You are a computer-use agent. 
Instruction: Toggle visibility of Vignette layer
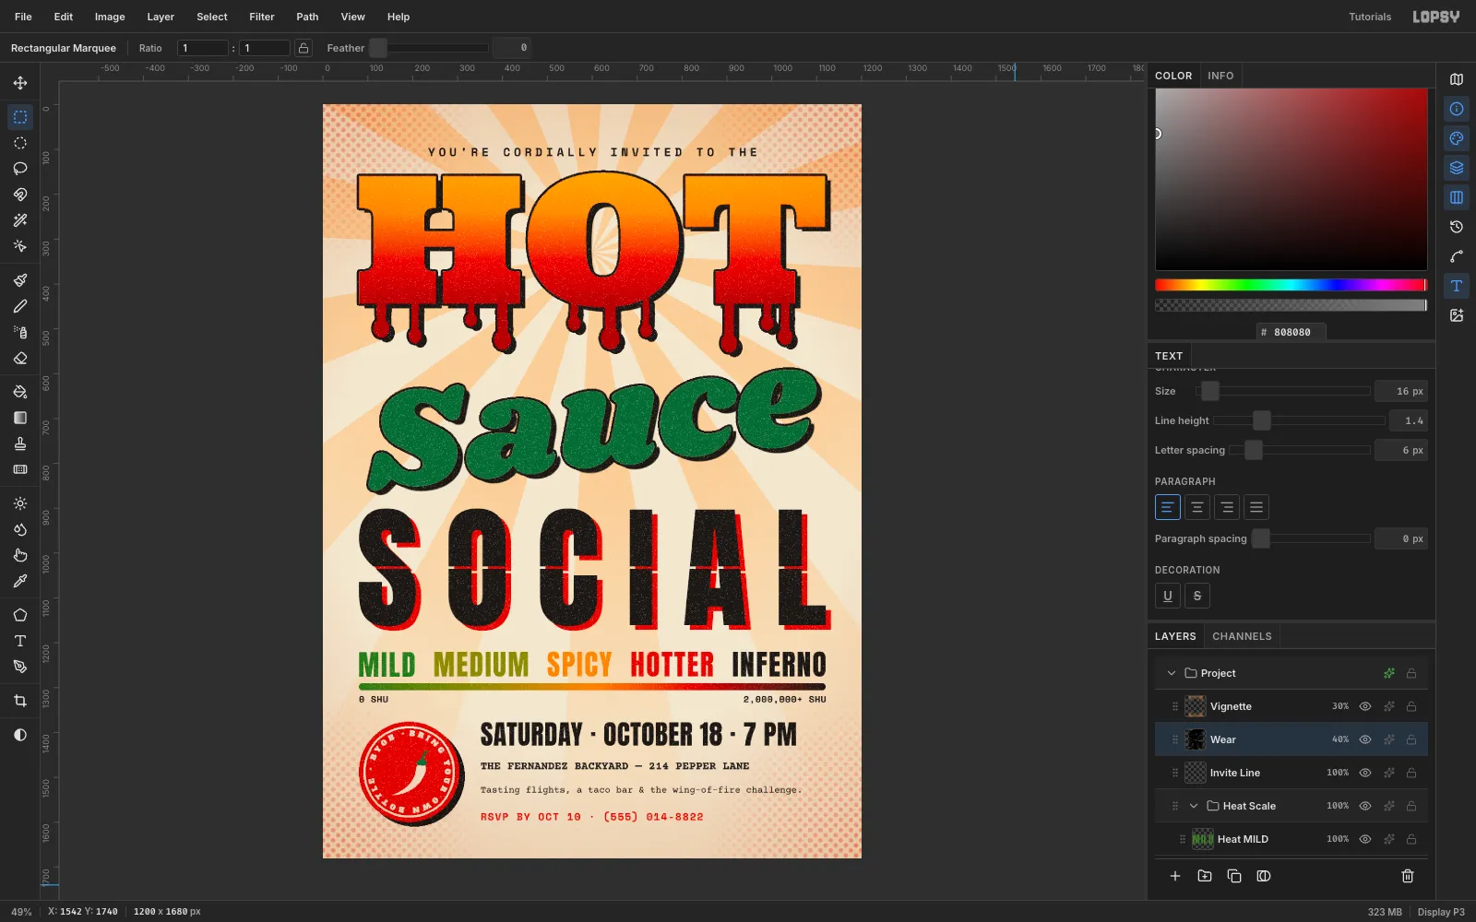1365,706
